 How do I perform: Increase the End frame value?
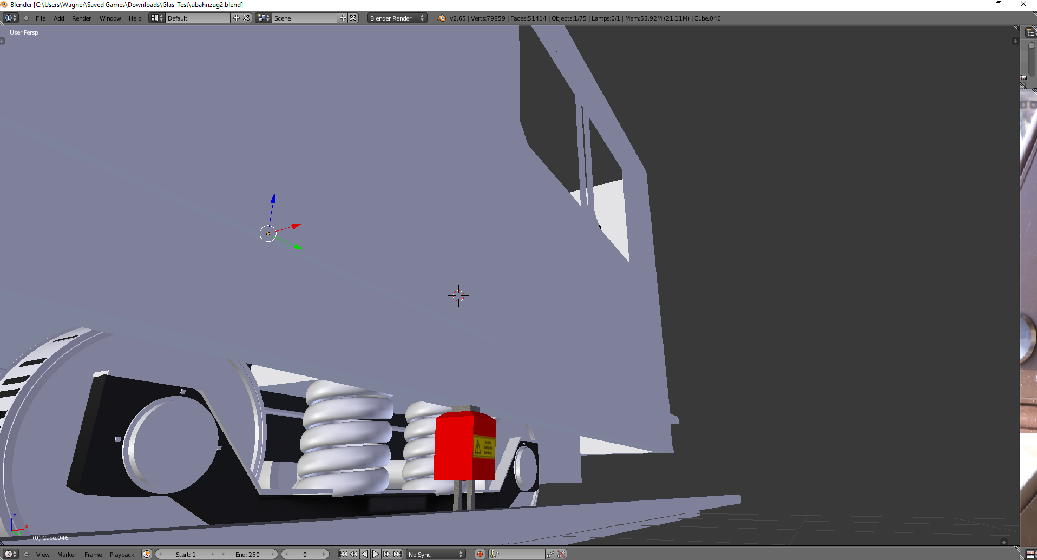pos(273,554)
